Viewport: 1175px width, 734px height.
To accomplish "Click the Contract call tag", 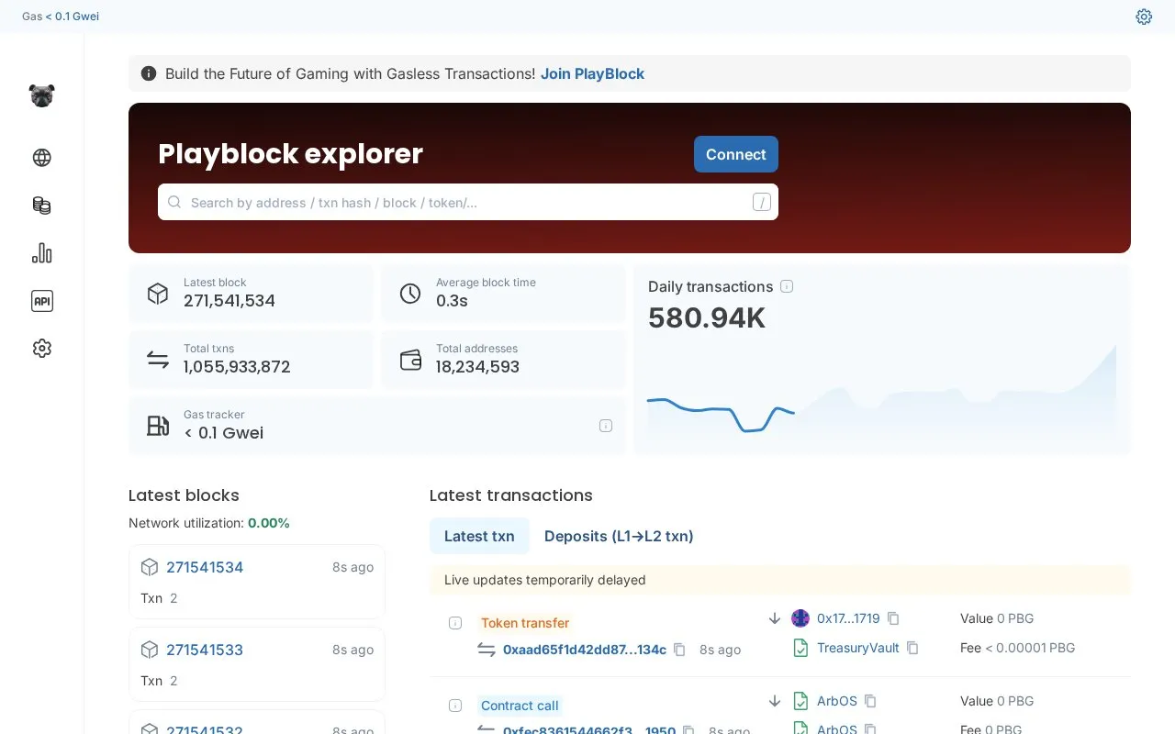I will point(520,706).
